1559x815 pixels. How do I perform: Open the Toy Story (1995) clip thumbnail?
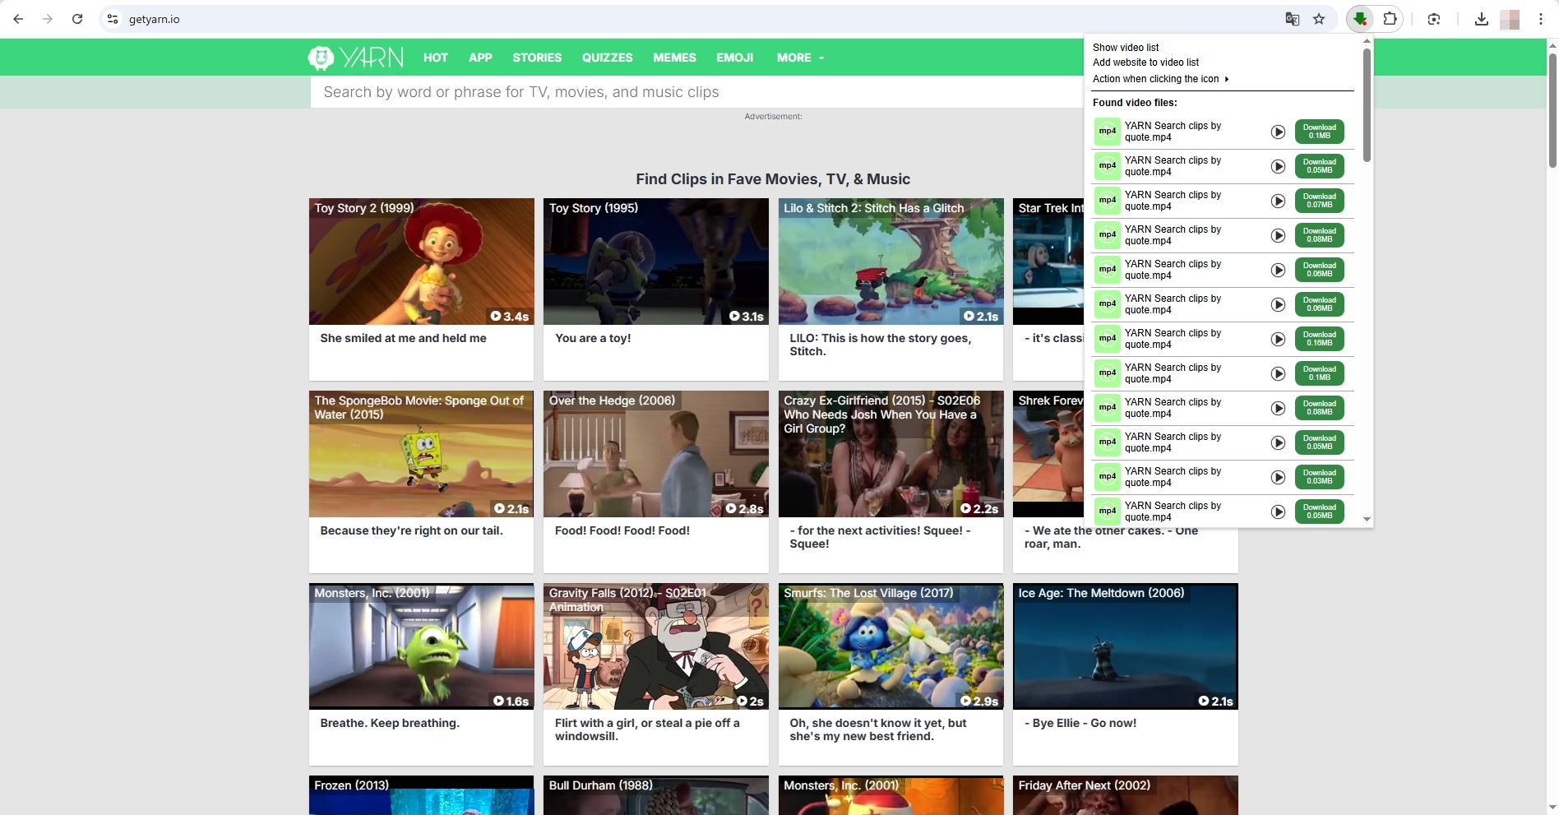click(x=655, y=262)
